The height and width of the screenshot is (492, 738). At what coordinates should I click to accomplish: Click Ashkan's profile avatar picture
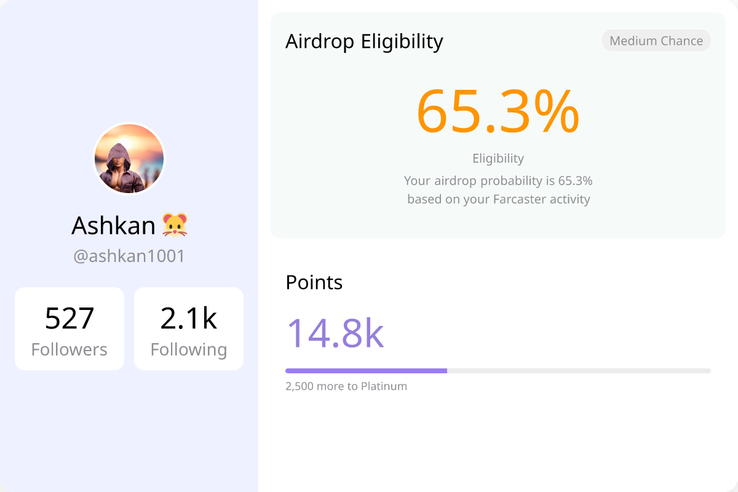point(129,159)
